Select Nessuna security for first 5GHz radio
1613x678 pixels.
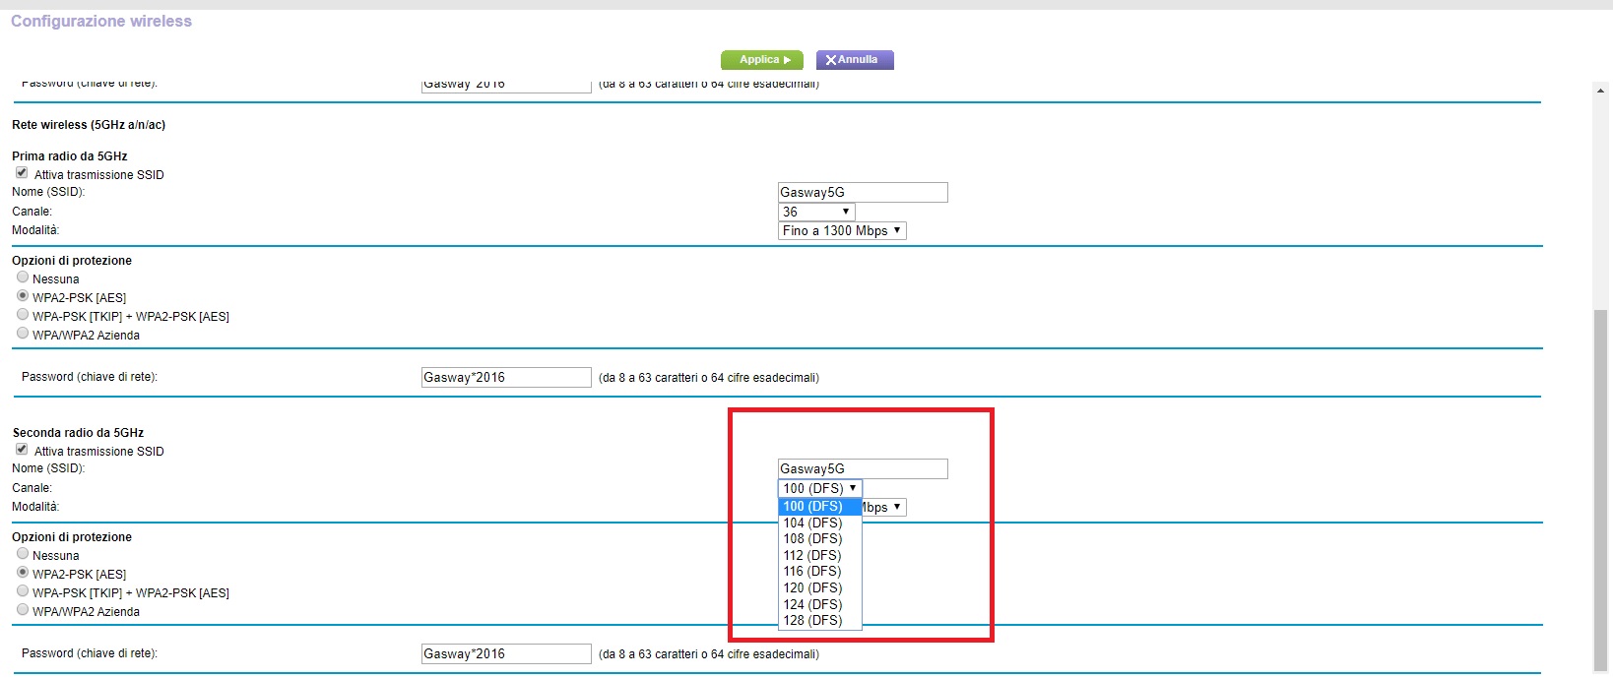(x=23, y=277)
